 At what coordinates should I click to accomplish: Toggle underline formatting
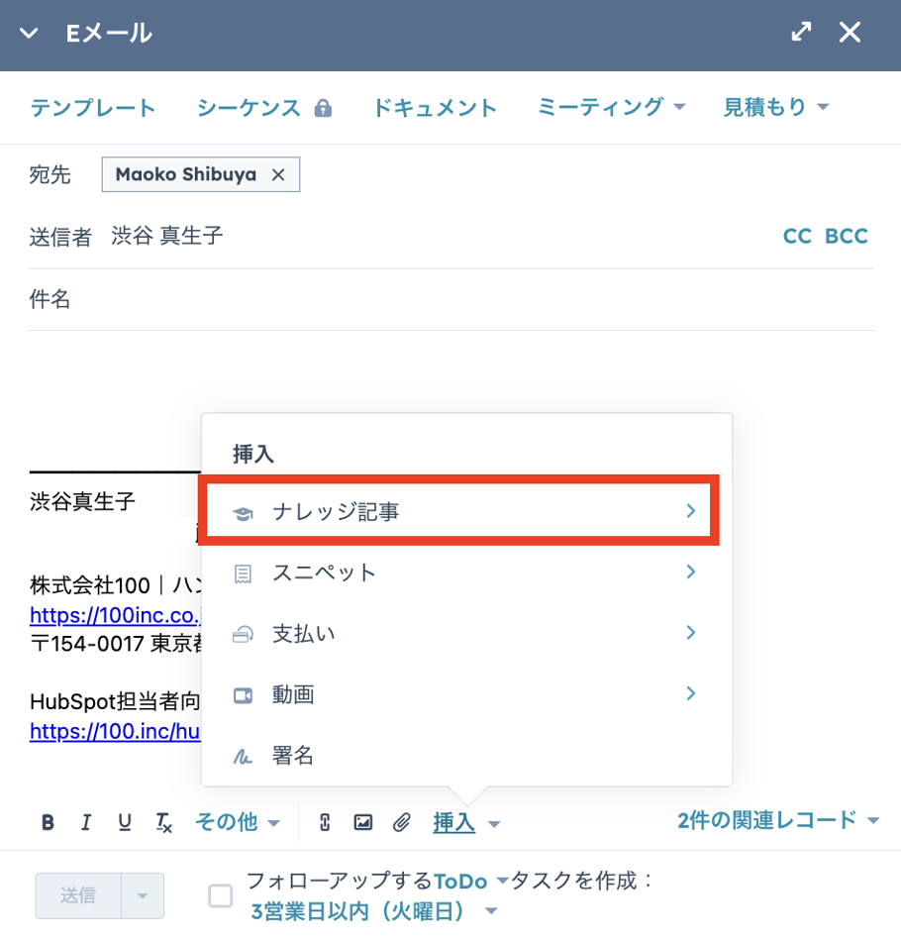coord(124,822)
